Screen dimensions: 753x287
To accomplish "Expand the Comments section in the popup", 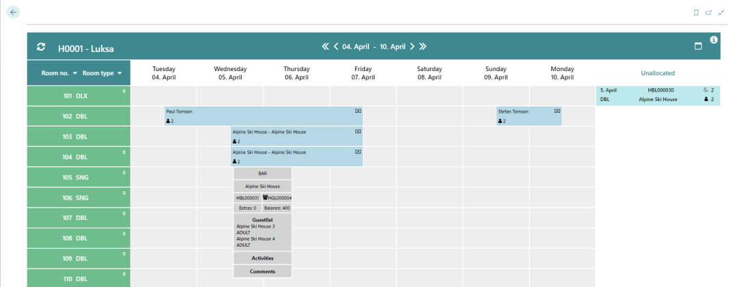I will coord(263,271).
